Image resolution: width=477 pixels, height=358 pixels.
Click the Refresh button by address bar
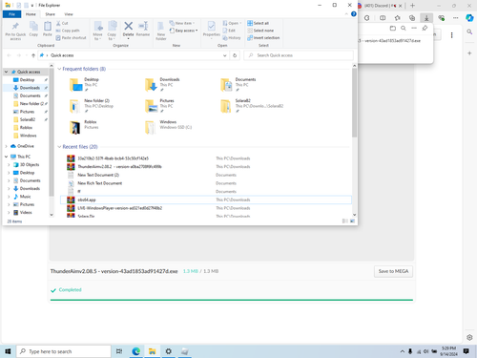[235, 55]
